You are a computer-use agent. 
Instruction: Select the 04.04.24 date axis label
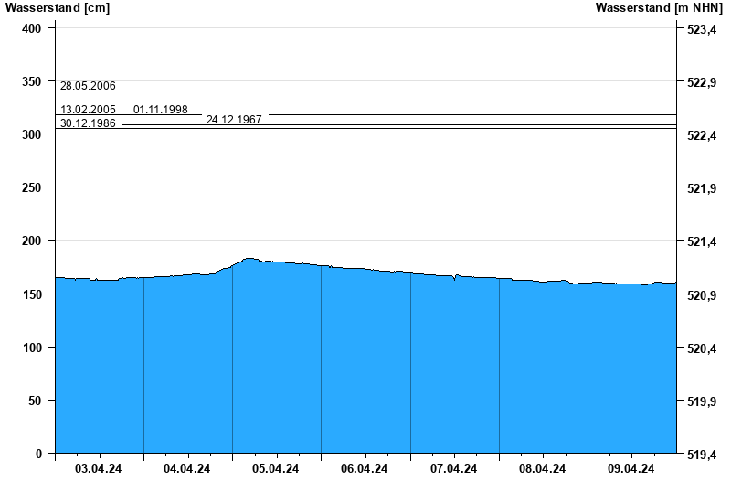(187, 469)
